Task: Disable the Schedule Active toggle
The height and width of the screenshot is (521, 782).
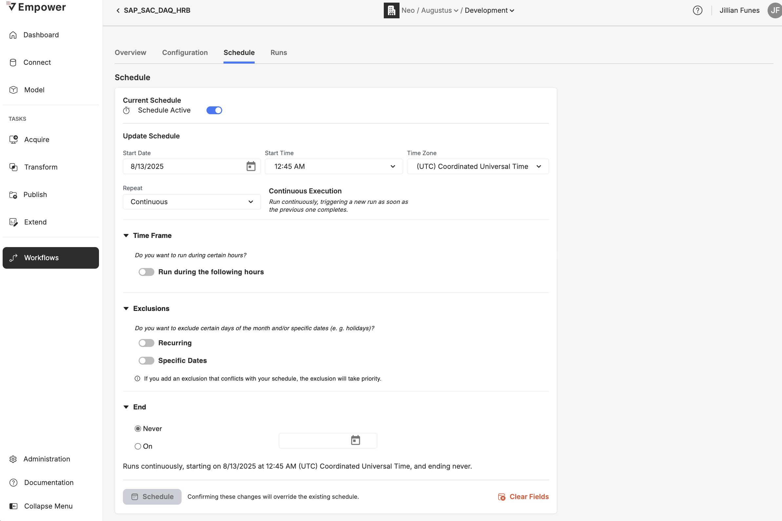Action: point(214,110)
